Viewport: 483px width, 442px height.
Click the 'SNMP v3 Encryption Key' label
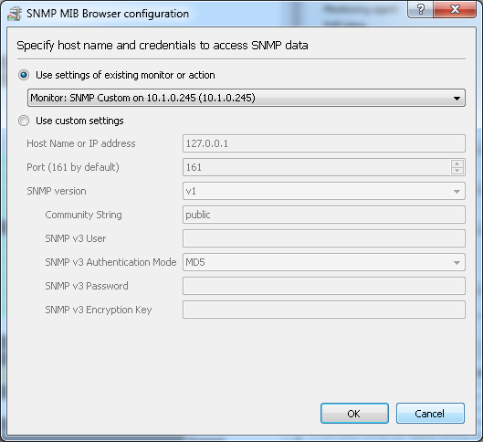point(99,310)
